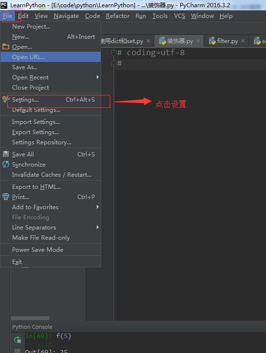Collapse the fold marker beside coding=utf-8 line

(114, 53)
